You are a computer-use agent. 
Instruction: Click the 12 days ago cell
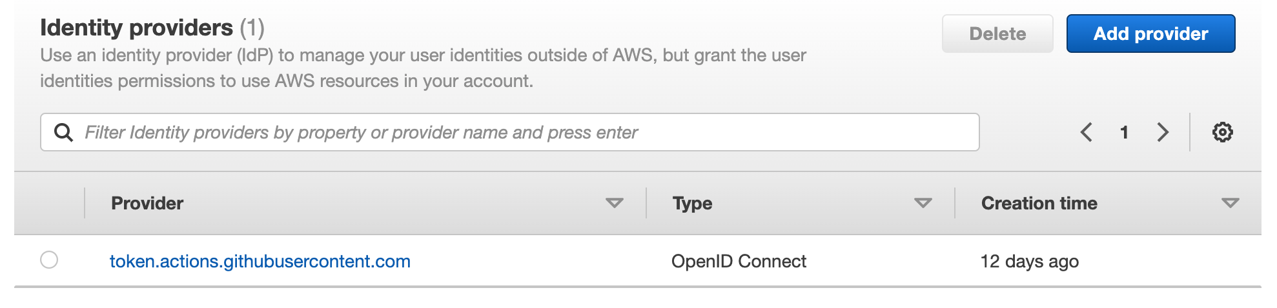pyautogui.click(x=1029, y=261)
